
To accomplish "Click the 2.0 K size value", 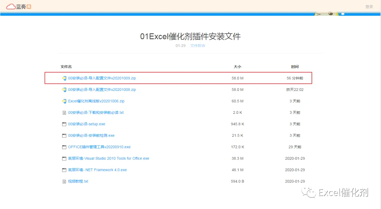I will 237,112.
